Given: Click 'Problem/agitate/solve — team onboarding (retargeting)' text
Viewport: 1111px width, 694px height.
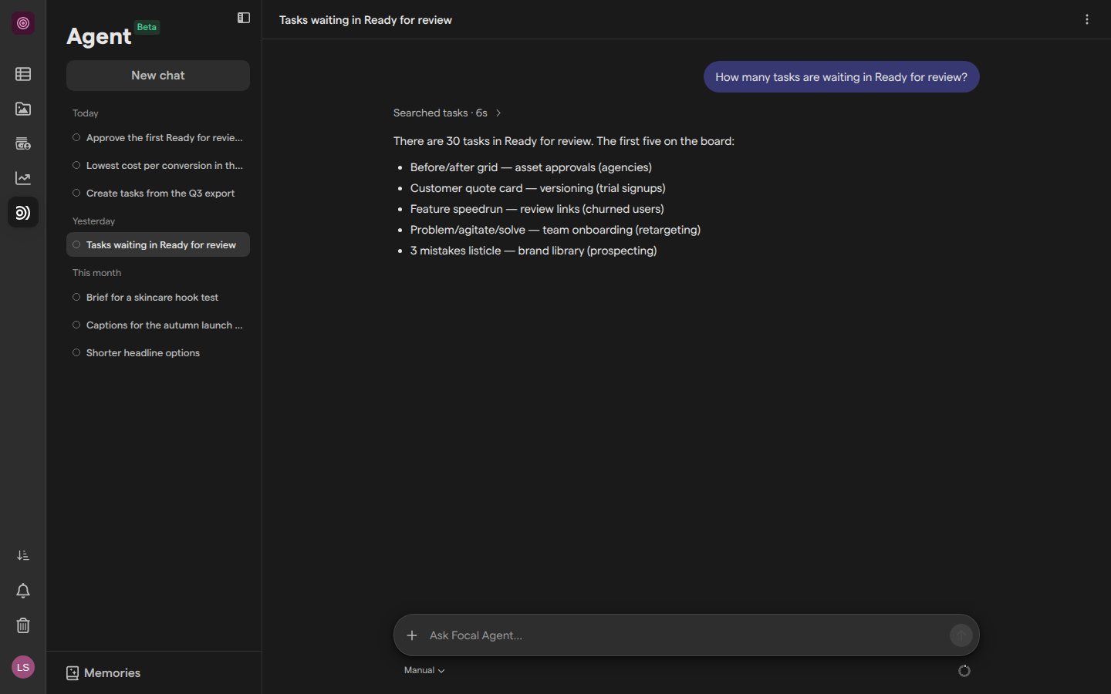Looking at the screenshot, I should (x=555, y=230).
